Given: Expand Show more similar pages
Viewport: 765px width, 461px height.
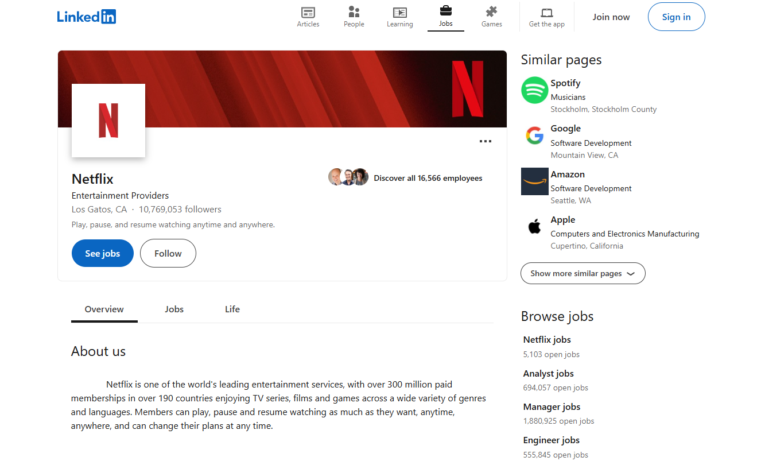Looking at the screenshot, I should pyautogui.click(x=583, y=273).
